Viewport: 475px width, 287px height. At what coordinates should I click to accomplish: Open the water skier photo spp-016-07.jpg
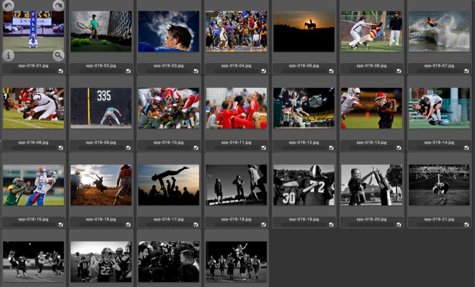[x=439, y=31]
